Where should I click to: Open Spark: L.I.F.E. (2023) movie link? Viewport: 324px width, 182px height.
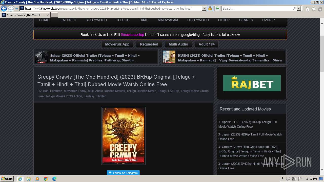pyautogui.click(x=248, y=124)
